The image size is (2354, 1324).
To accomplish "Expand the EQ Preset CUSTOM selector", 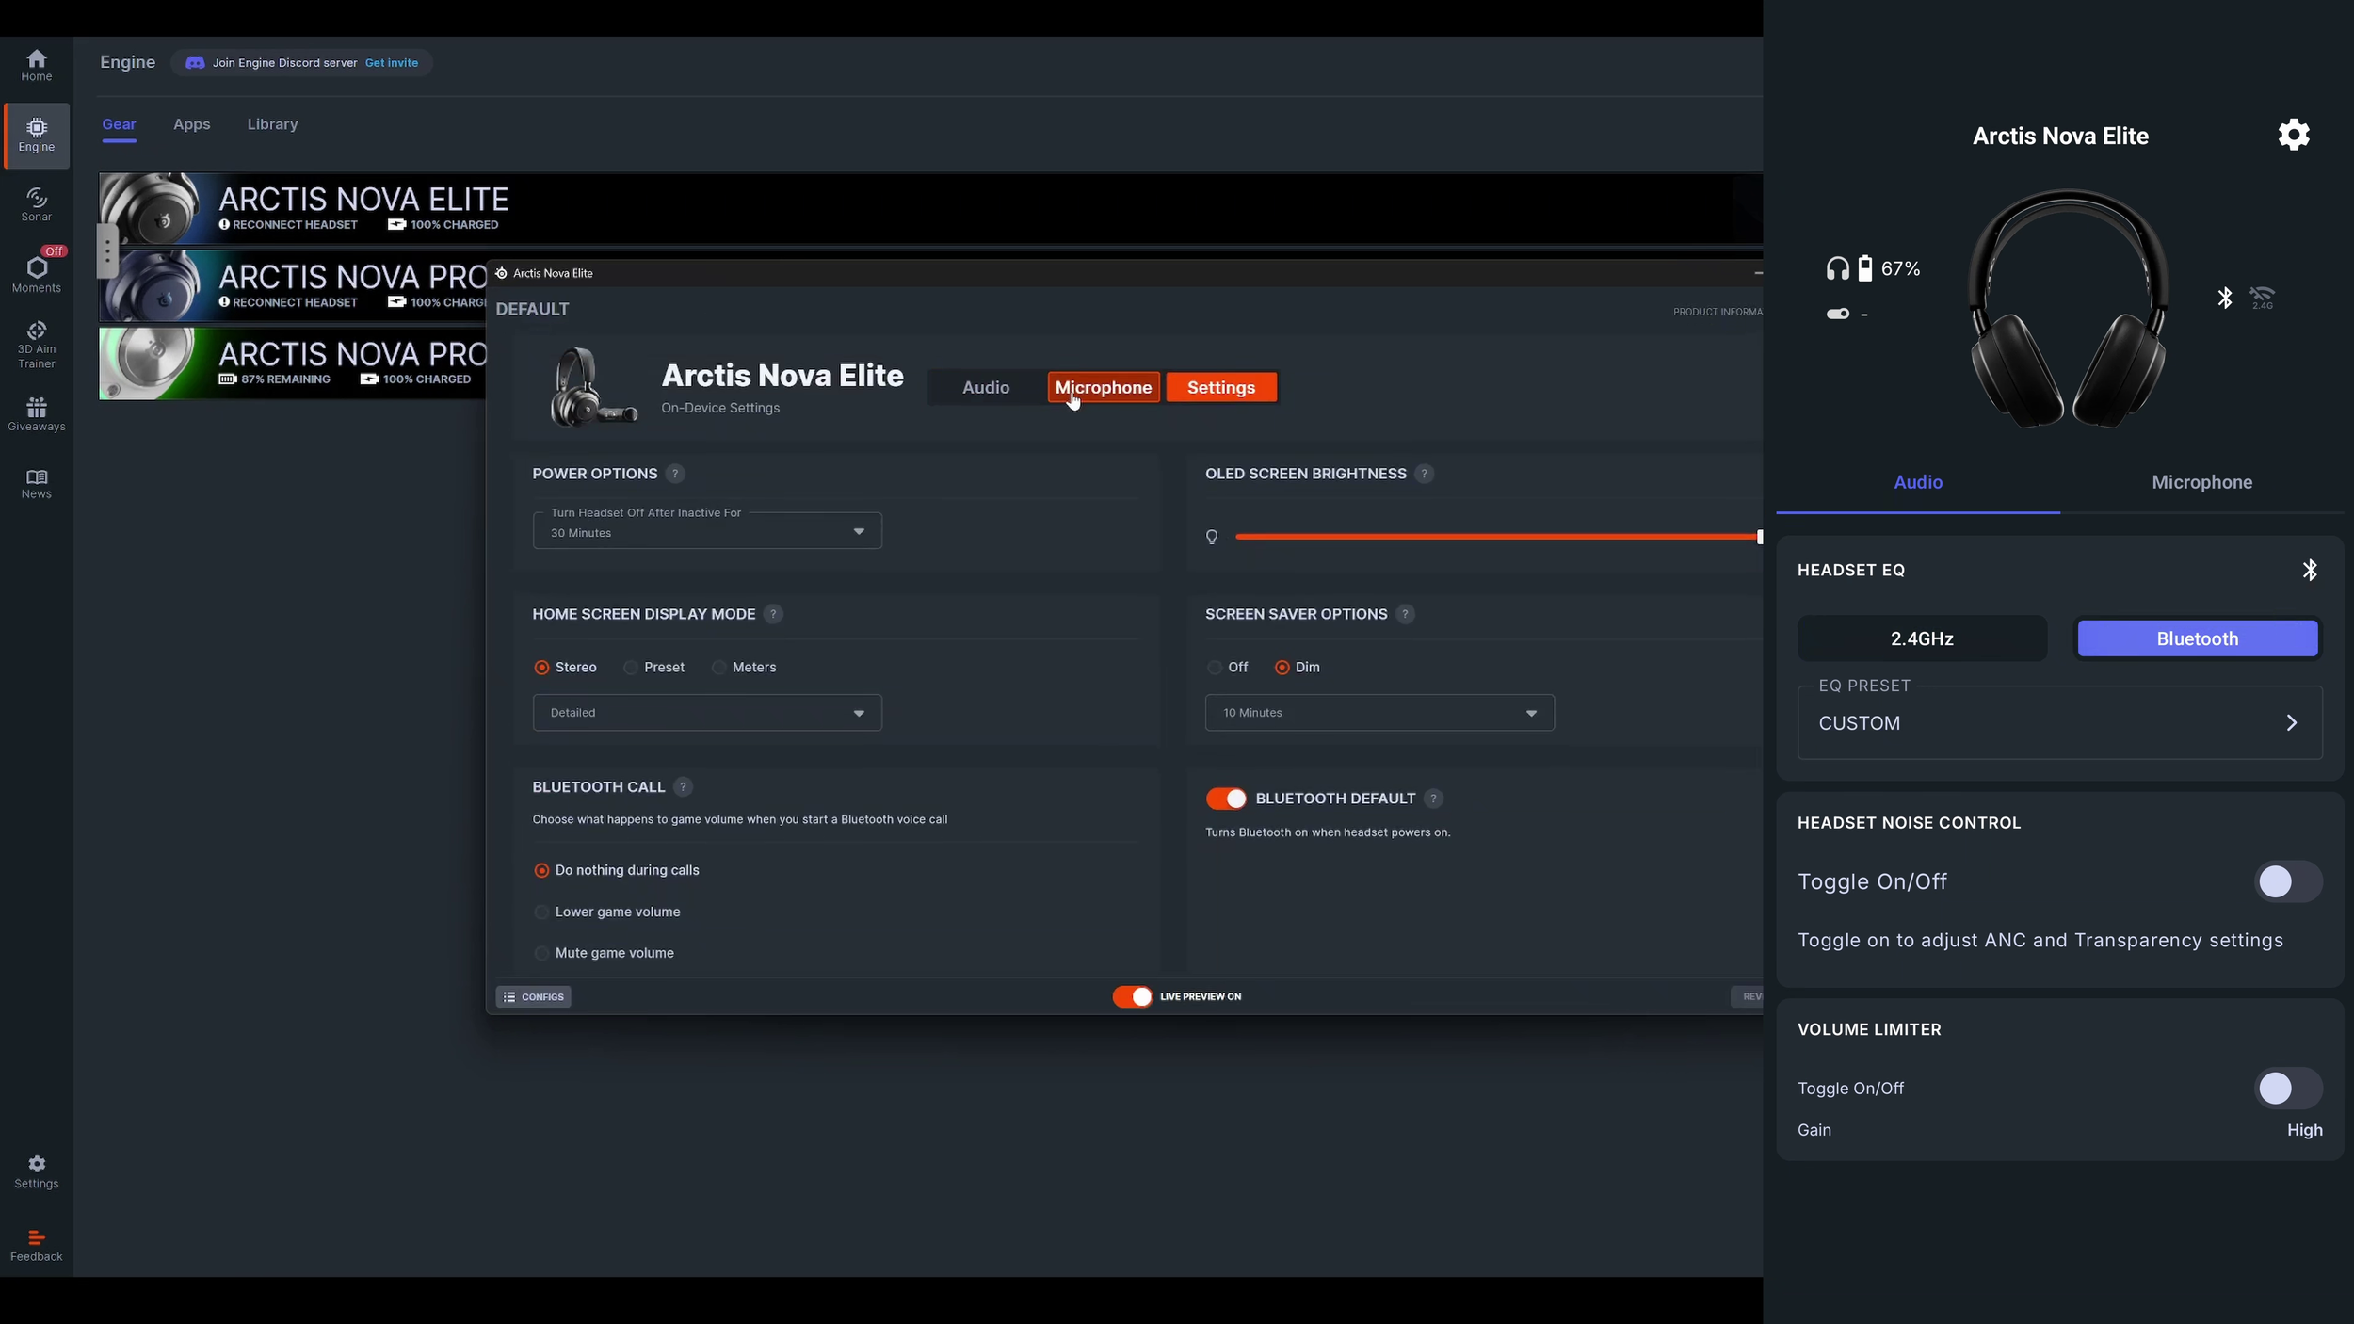I will 2059,722.
